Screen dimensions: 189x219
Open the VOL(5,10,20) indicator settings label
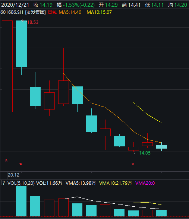[x=21, y=183]
